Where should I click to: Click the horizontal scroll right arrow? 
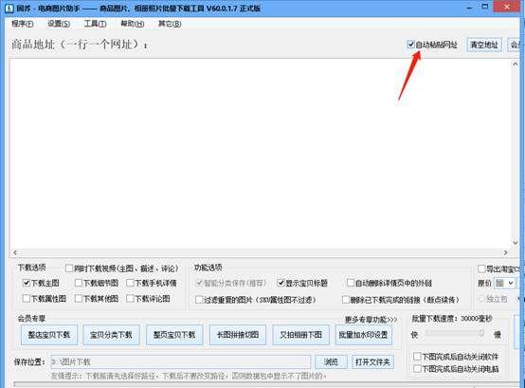(506, 252)
